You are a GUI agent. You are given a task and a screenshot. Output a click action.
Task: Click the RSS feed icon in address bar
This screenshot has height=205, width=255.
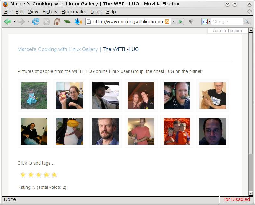tap(167, 22)
